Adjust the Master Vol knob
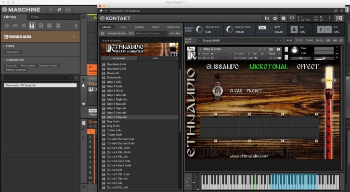Screen dimensions: 350x192 coord(199,29)
